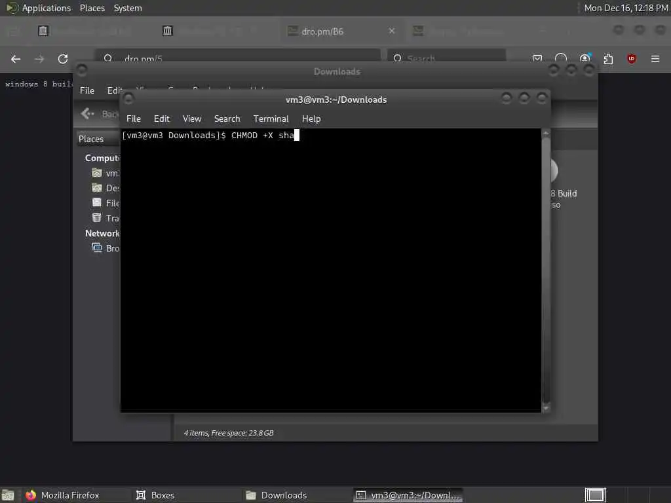
Task: Click status text '4 items, Free space: 23.8 GB'
Action: coord(229,433)
